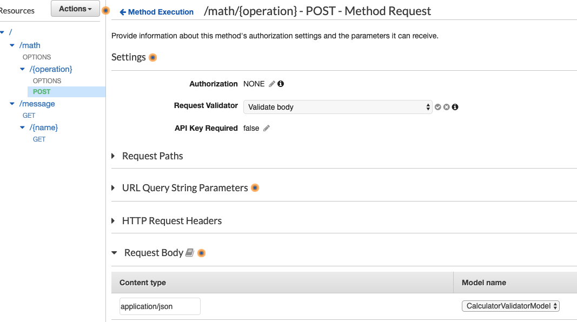Click the hint dot beside Request Body

tap(201, 253)
